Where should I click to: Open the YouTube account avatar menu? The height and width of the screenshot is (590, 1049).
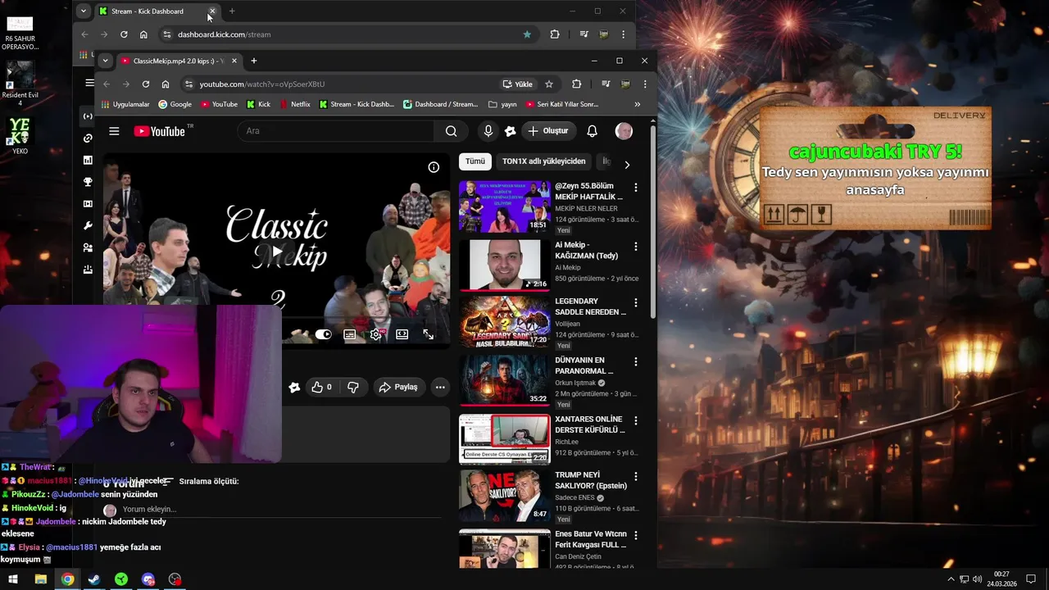624,131
